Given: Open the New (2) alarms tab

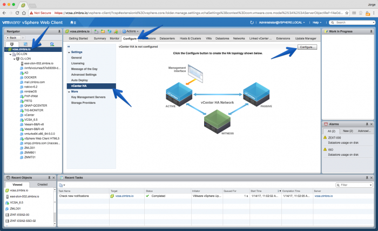Looking at the screenshot, I should [x=348, y=131].
